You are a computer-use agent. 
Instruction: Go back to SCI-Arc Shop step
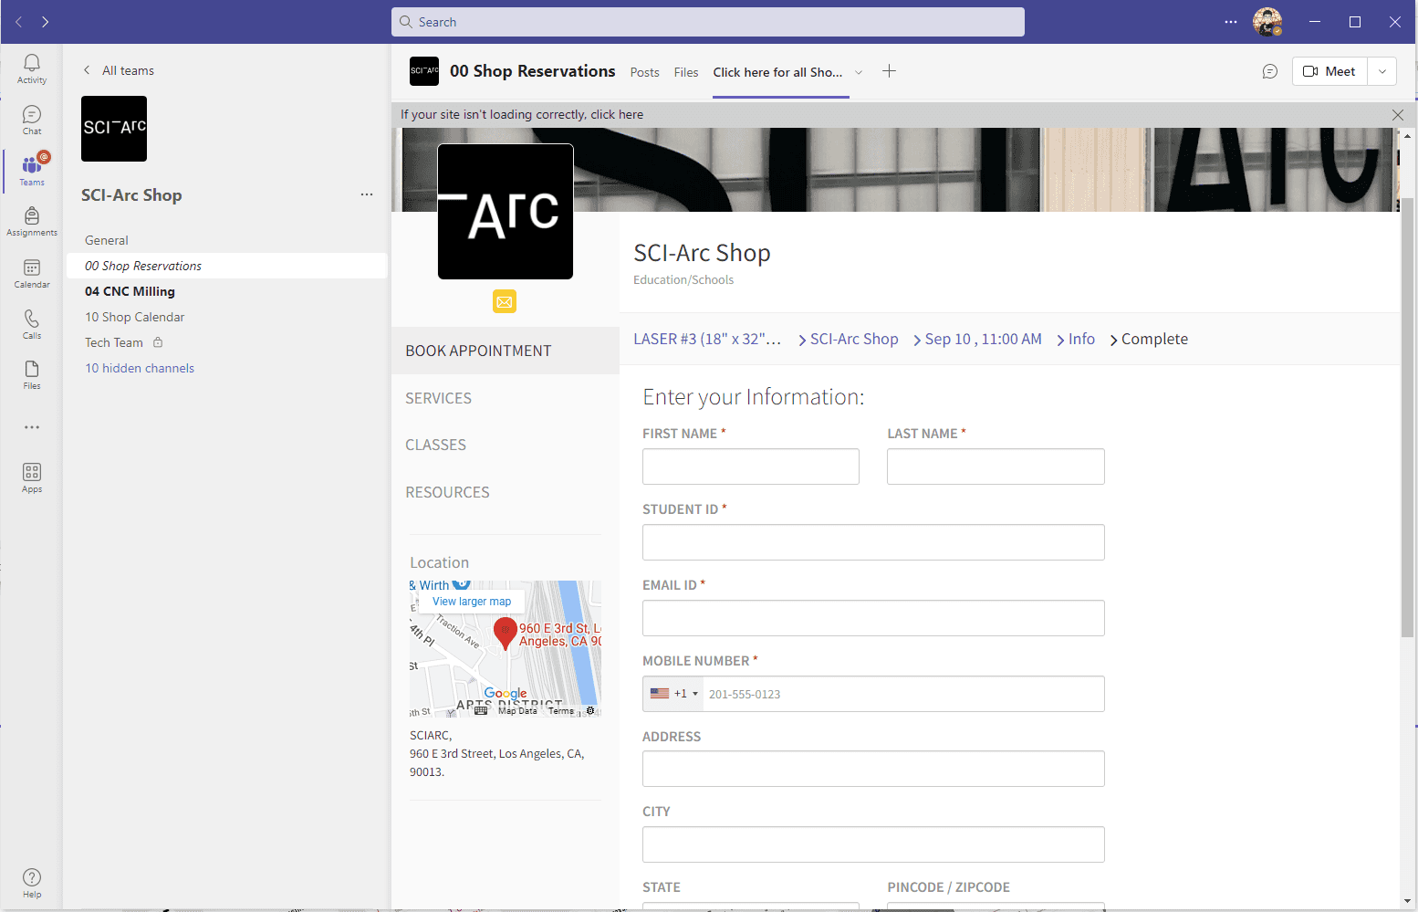pos(854,339)
